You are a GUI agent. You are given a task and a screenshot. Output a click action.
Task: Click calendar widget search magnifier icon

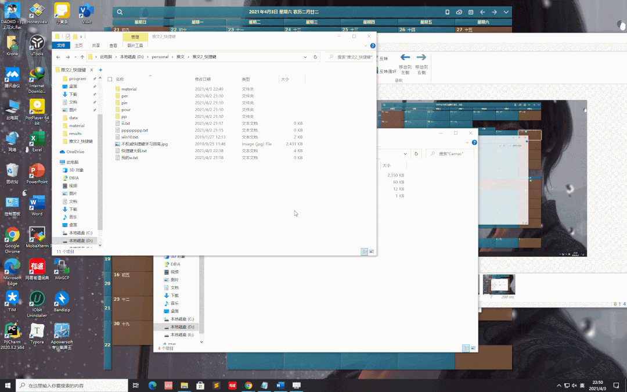pyautogui.click(x=120, y=12)
